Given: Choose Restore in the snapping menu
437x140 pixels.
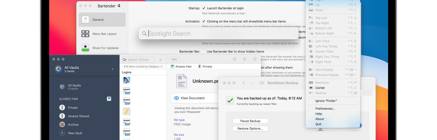Looking at the screenshot, I should (333, 93).
